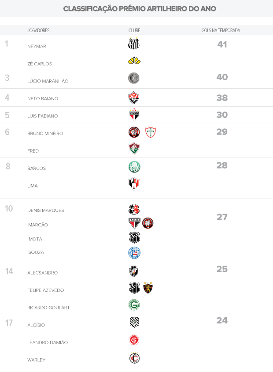Click the Portuguesa crest in Bruno Mineiro's row
This screenshot has width=273, height=372.
coord(150,132)
